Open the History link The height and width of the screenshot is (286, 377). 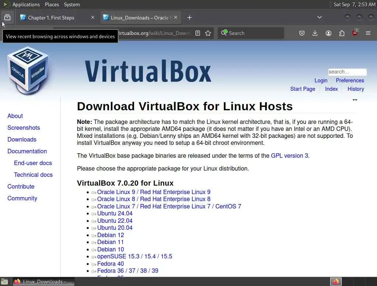356,89
